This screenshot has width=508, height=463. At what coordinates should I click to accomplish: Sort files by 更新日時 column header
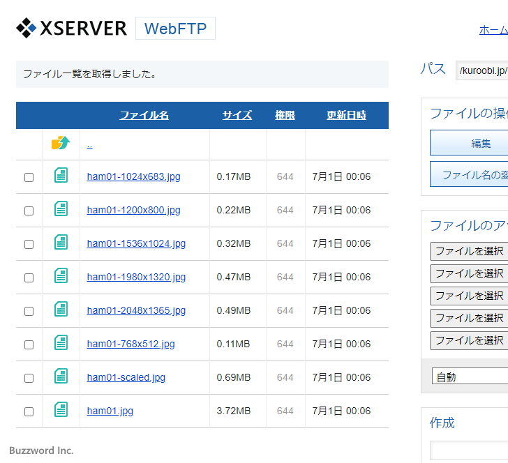pos(346,115)
